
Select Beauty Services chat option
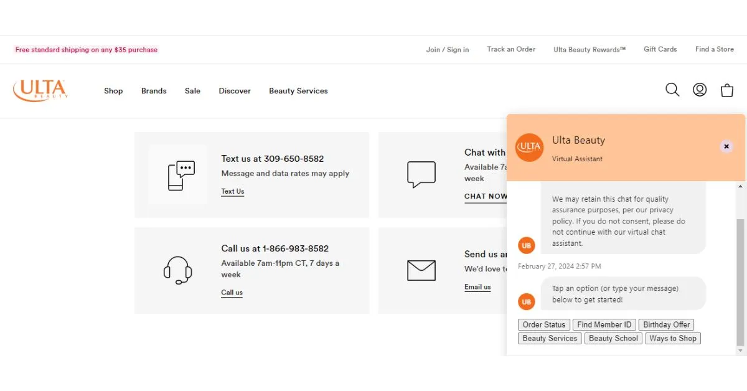pyautogui.click(x=550, y=338)
